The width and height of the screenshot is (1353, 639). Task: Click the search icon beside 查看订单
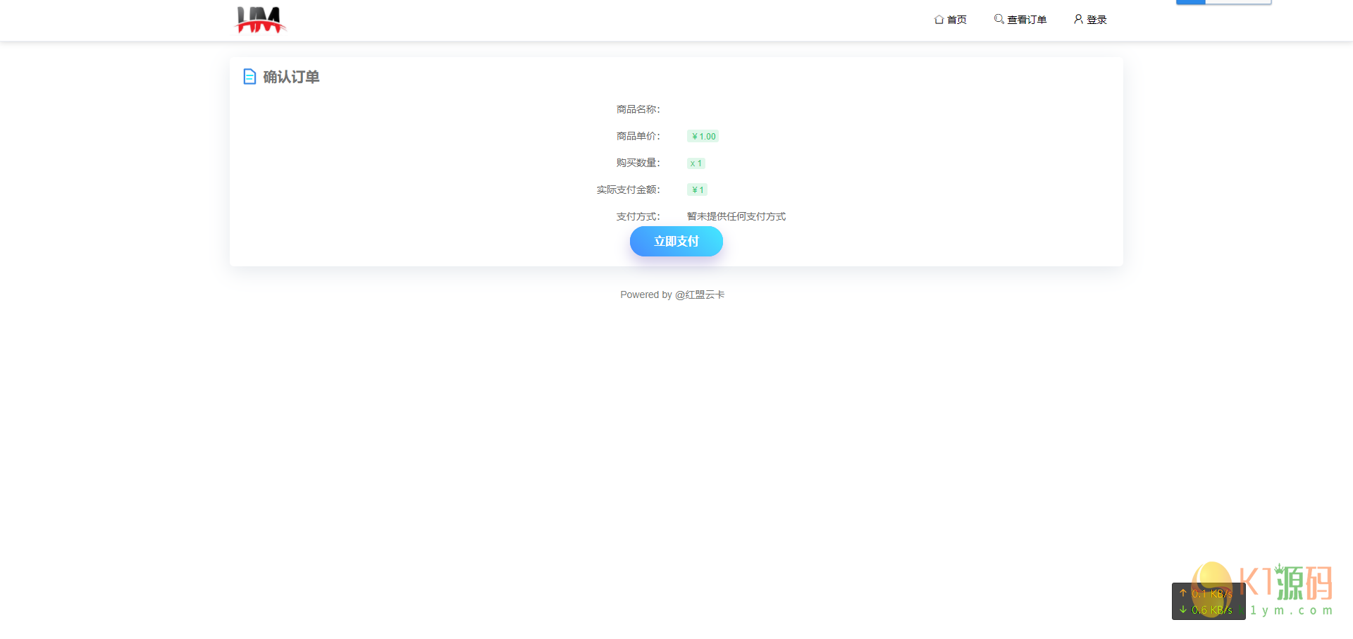(x=999, y=19)
